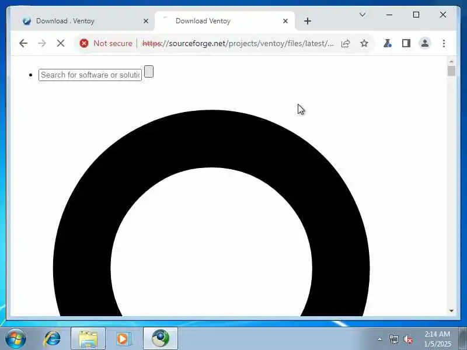The width and height of the screenshot is (467, 350).
Task: Open a new browser tab
Action: tap(308, 21)
